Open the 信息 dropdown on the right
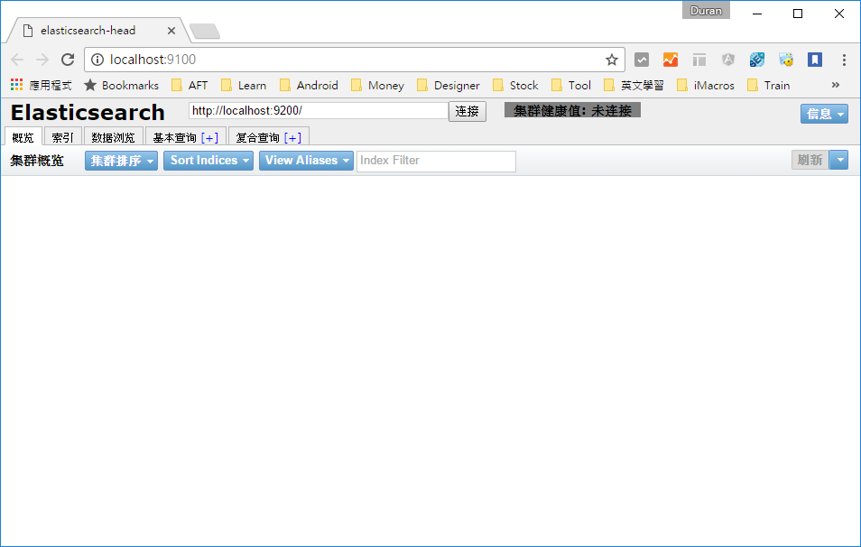861x547 pixels. point(824,115)
